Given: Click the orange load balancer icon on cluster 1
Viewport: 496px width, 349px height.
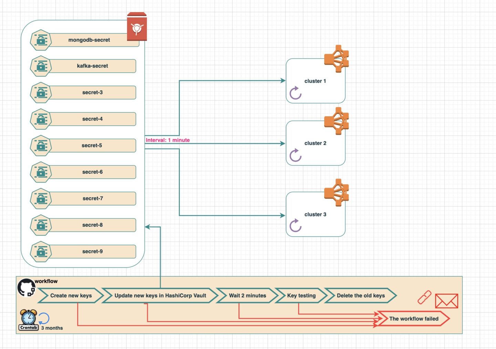Looking at the screenshot, I should [x=337, y=59].
